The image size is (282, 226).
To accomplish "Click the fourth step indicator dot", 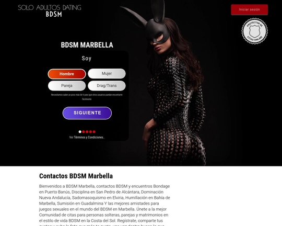I will [90, 132].
